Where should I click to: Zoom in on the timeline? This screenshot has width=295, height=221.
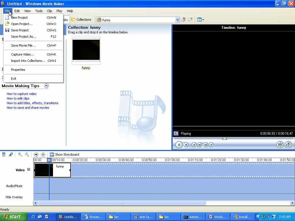(20, 155)
